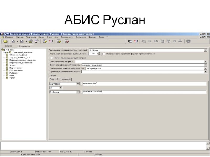The height and width of the screenshot is (157, 210).
Task: Open the Заглавие search field dropdown
Action: click(78, 84)
